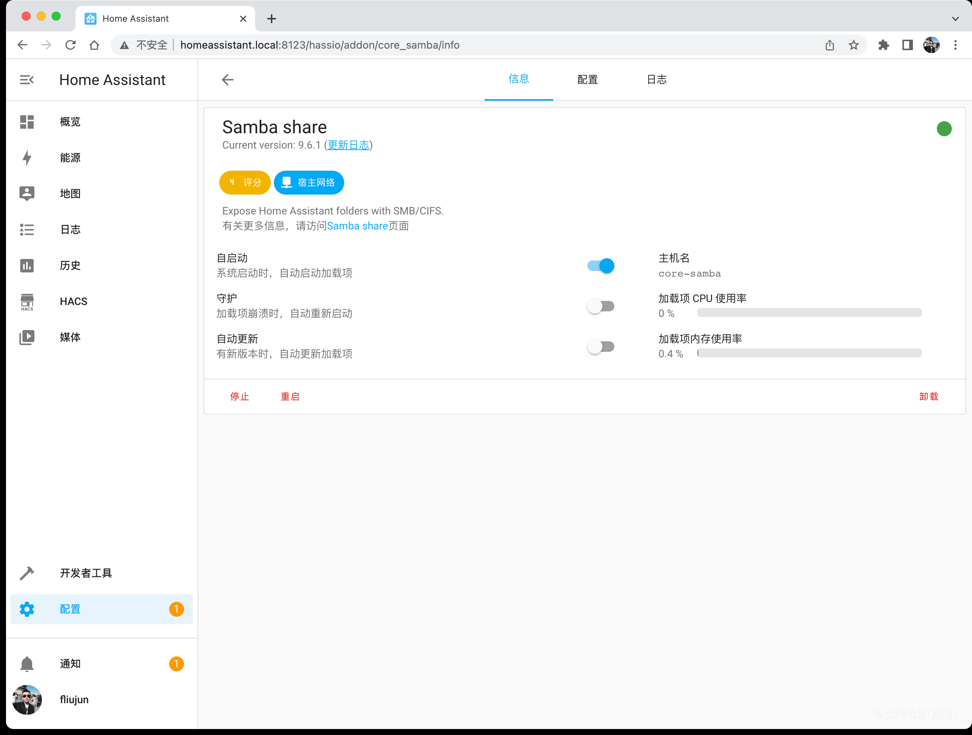Click the addon memory usage bar
The image size is (972, 735).
[x=809, y=353]
